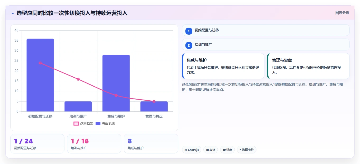Click the lightning icon beside the title
This screenshot has height=164, width=360.
pyautogui.click(x=12, y=13)
